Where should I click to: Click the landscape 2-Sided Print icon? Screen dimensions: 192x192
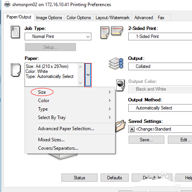click(117, 31)
